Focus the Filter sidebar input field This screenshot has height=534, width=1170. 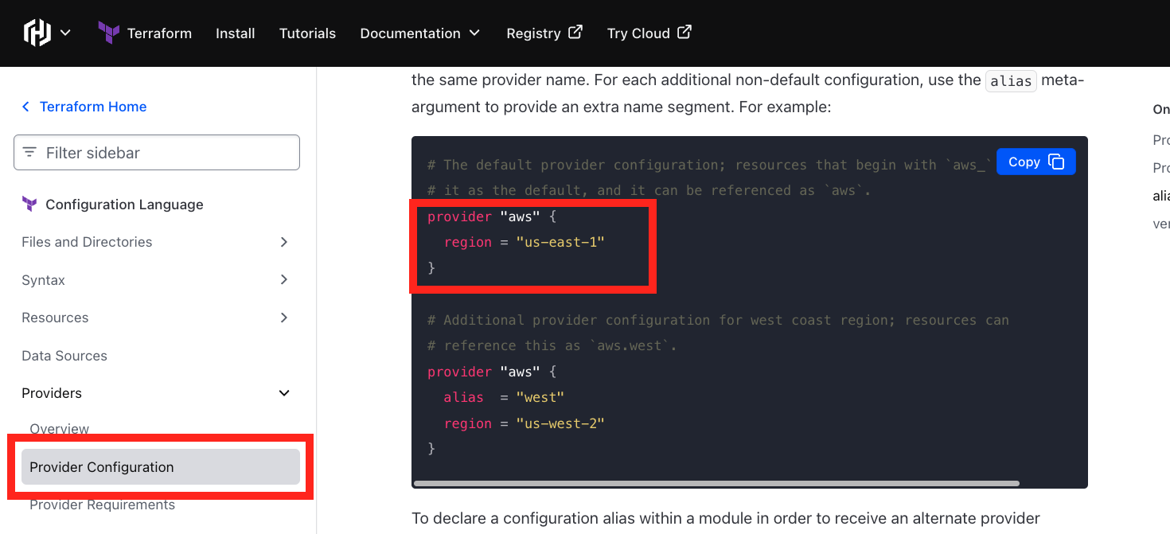point(157,153)
